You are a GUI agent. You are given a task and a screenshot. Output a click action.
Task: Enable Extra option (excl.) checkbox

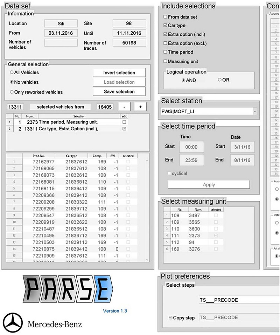[165, 43]
